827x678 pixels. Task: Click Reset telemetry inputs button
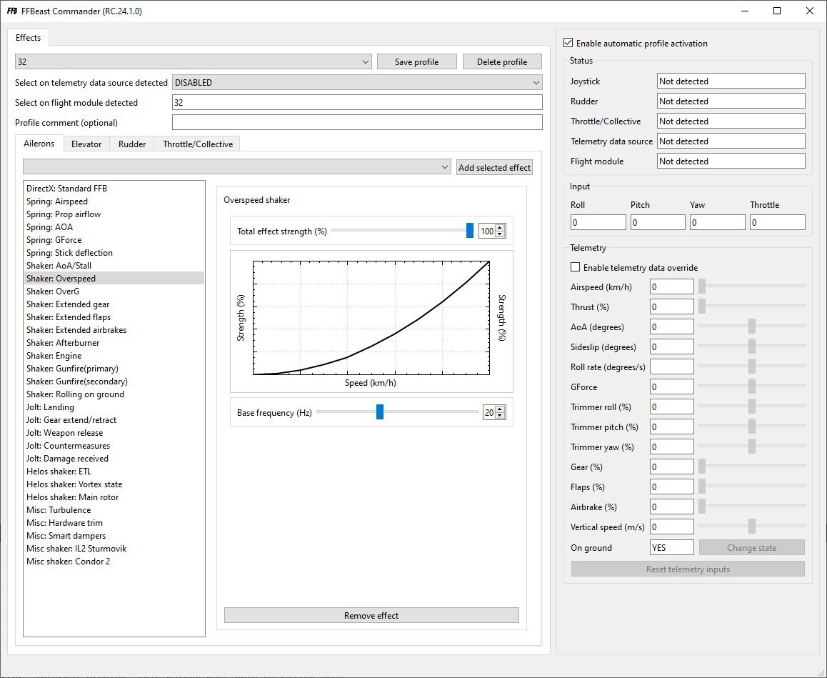point(688,569)
